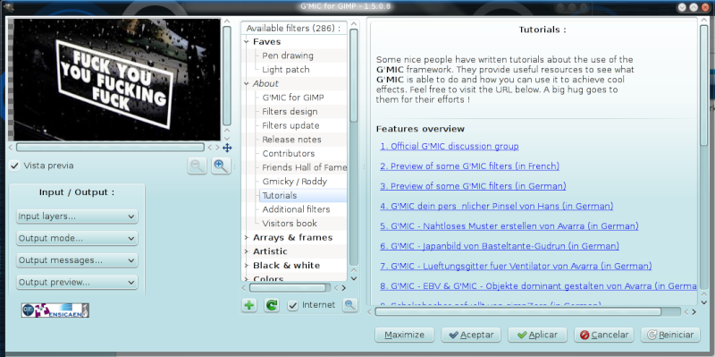Image resolution: width=715 pixels, height=357 pixels.
Task: Click the filter search magnifier icon
Action: click(349, 305)
